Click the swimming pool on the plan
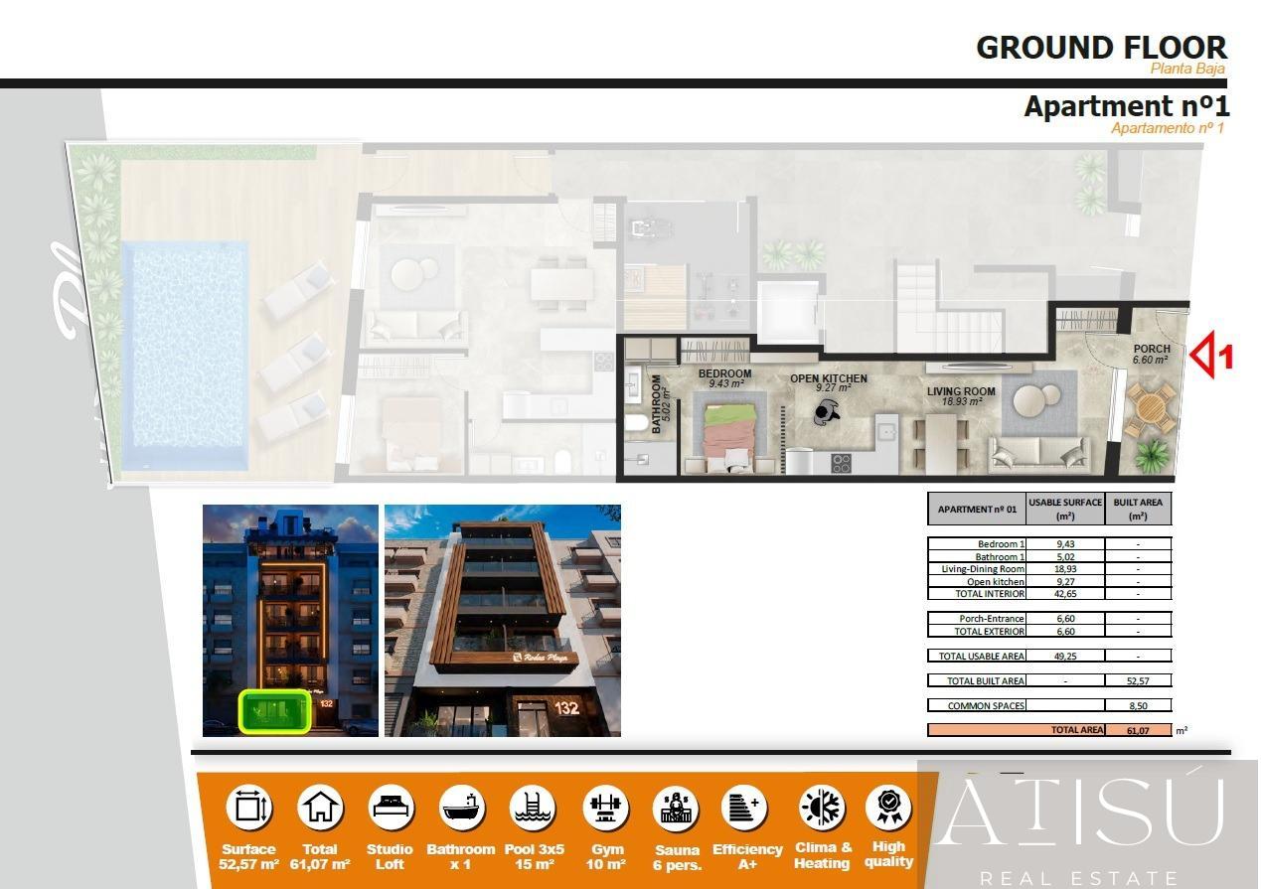Viewport: 1261px width, 889px height. coord(184,355)
